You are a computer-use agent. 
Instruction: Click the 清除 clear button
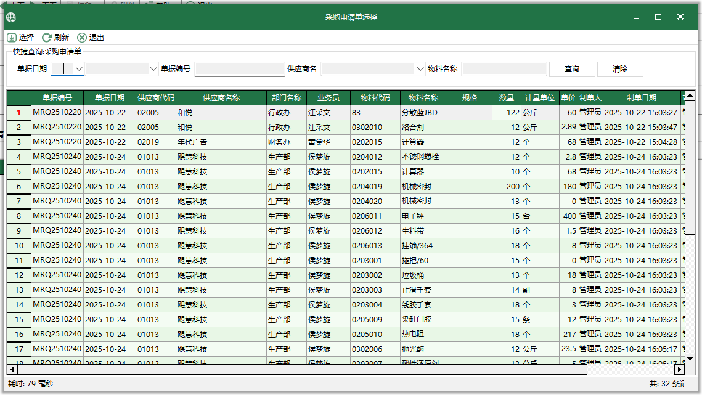pos(619,68)
